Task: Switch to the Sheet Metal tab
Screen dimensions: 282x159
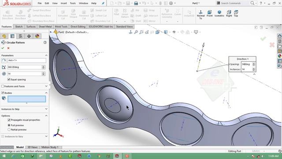Action: 45,26
